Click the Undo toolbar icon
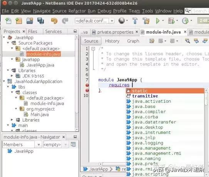The image size is (209, 177). click(54, 21)
